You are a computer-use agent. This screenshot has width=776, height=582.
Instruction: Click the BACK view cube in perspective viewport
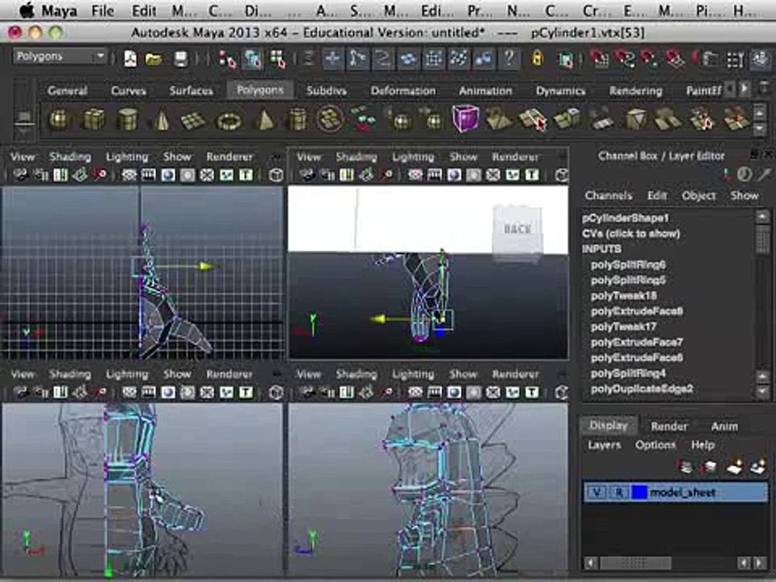tap(517, 229)
